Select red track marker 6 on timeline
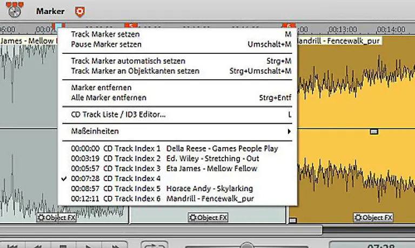The height and width of the screenshot is (248, 415). pyautogui.click(x=289, y=26)
